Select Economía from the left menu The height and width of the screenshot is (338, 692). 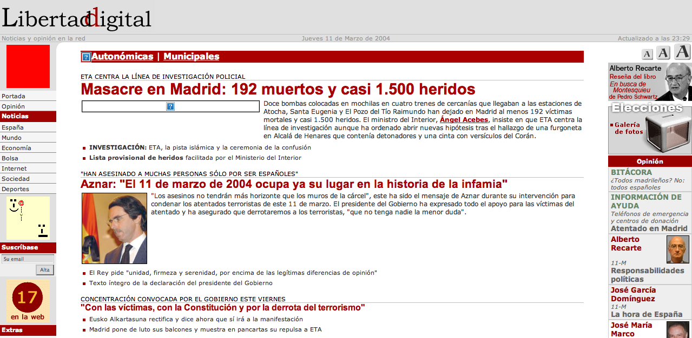click(x=16, y=148)
